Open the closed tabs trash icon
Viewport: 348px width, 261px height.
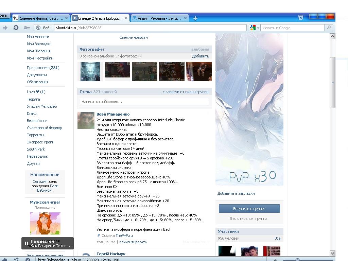[x=300, y=18]
